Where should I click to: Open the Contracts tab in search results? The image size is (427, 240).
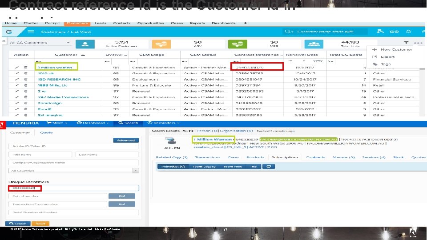[x=315, y=157]
